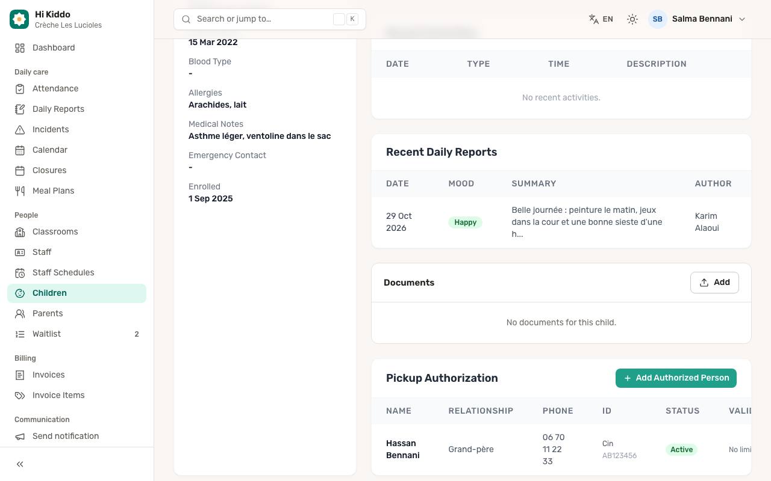Toggle light/dark theme sun icon
This screenshot has width=771, height=481.
(x=632, y=19)
